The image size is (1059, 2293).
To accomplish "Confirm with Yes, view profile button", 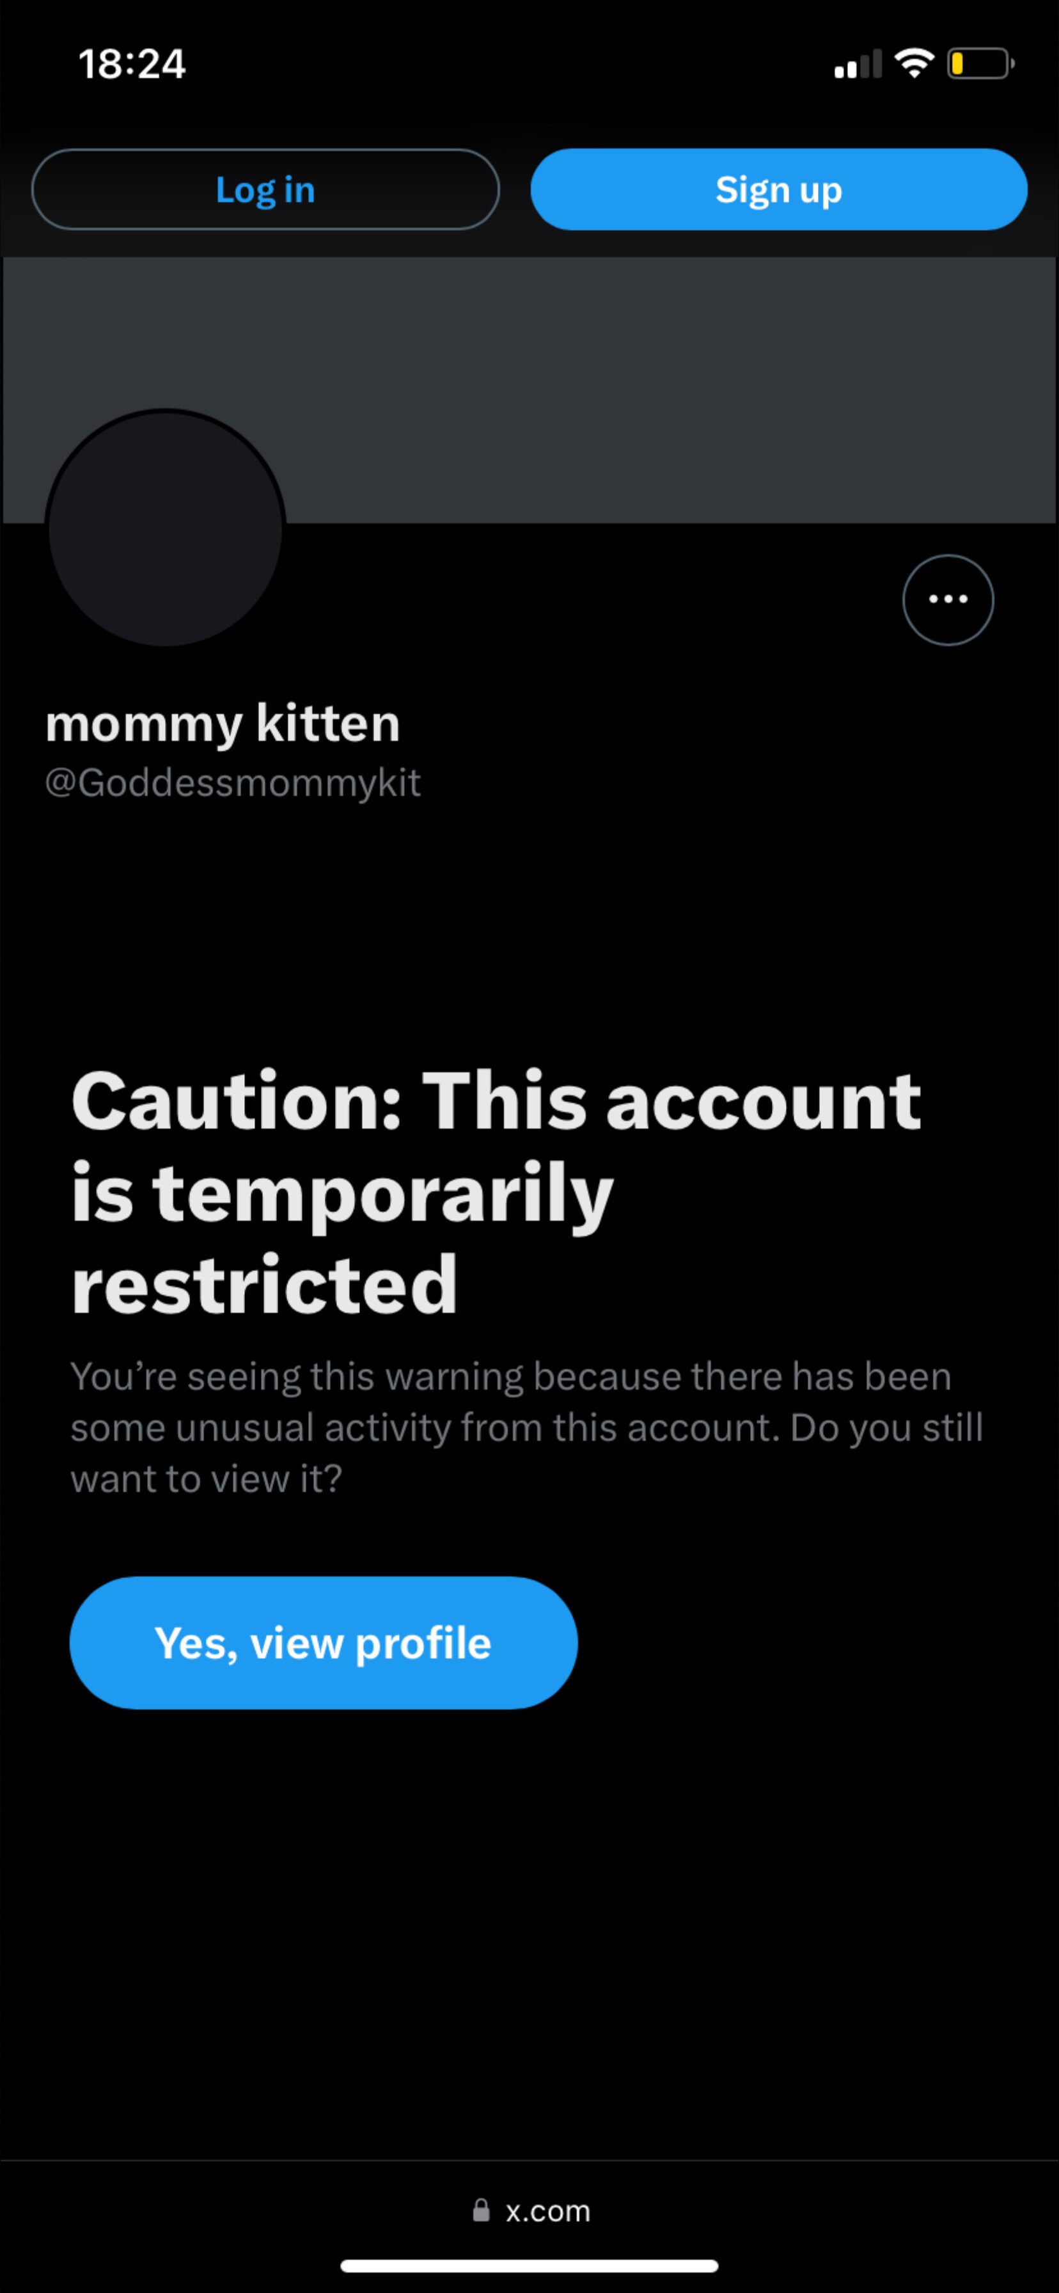I will 323,1642.
